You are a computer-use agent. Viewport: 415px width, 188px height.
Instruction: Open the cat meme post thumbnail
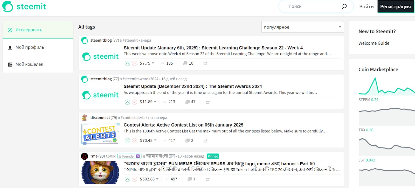point(100,173)
